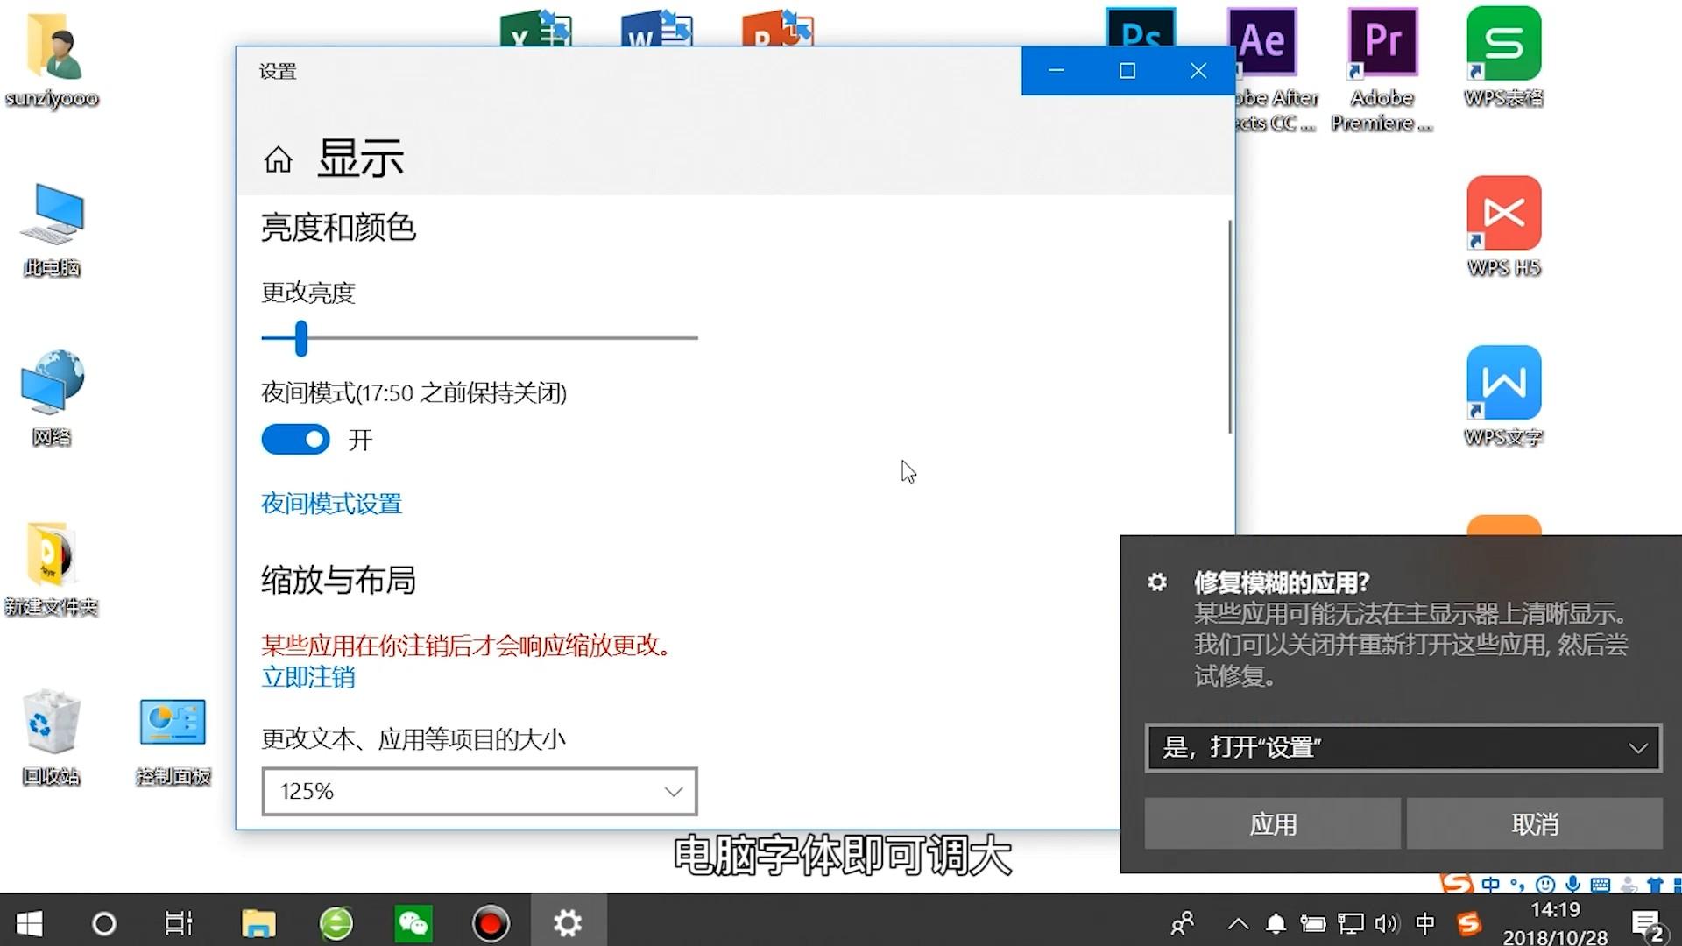This screenshot has width=1682, height=946.
Task: Expand the 125% scaling dropdown
Action: [x=479, y=791]
